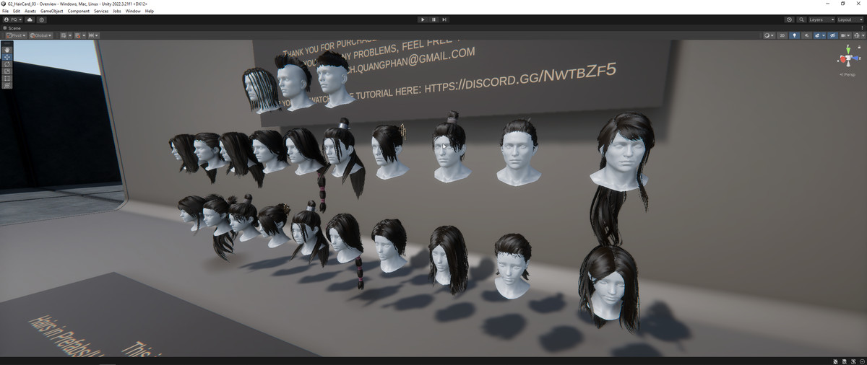Open version control settings gear icon
The image size is (867, 365).
pos(42,19)
